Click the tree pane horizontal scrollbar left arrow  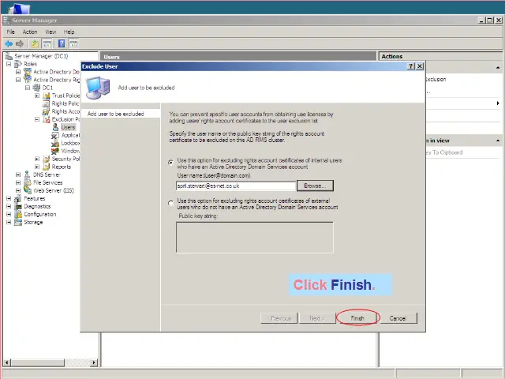coord(7,362)
